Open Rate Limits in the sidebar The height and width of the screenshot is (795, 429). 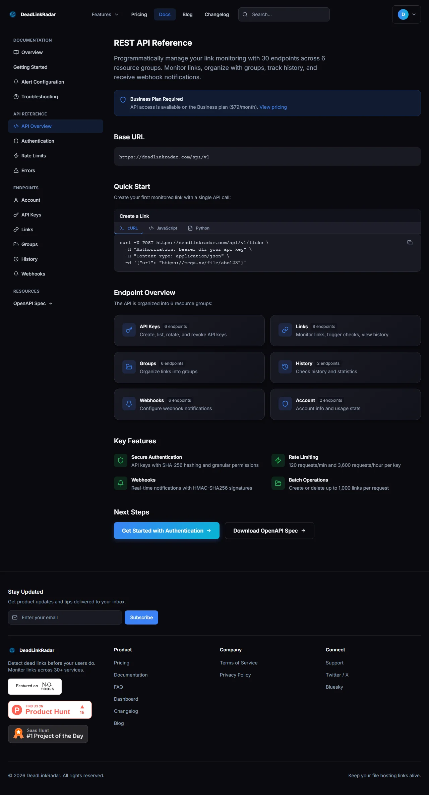point(34,156)
